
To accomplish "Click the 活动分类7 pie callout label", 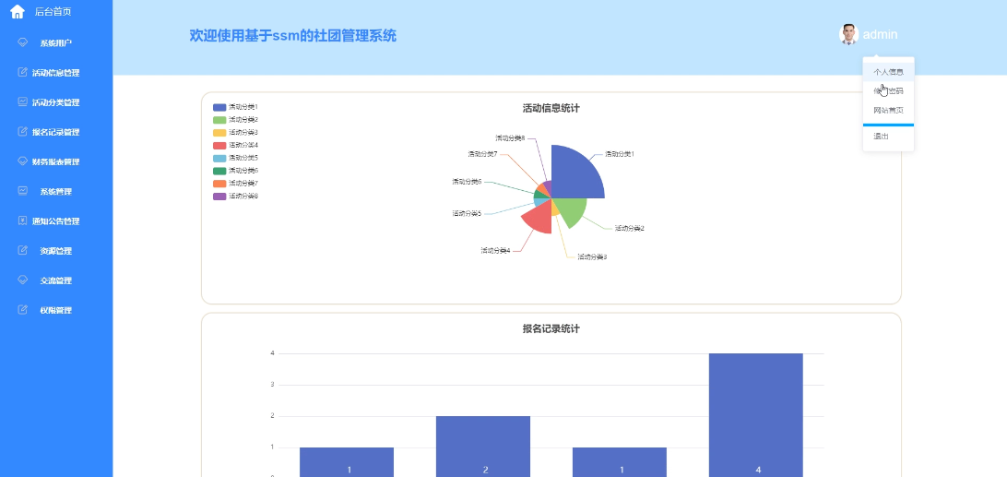I will pyautogui.click(x=483, y=154).
